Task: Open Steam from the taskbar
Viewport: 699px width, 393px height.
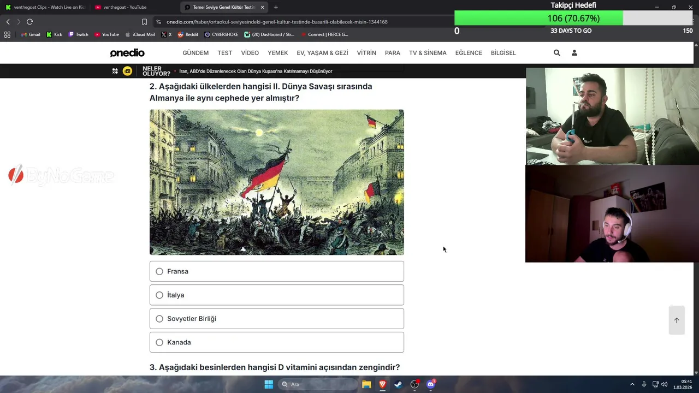Action: click(398, 384)
